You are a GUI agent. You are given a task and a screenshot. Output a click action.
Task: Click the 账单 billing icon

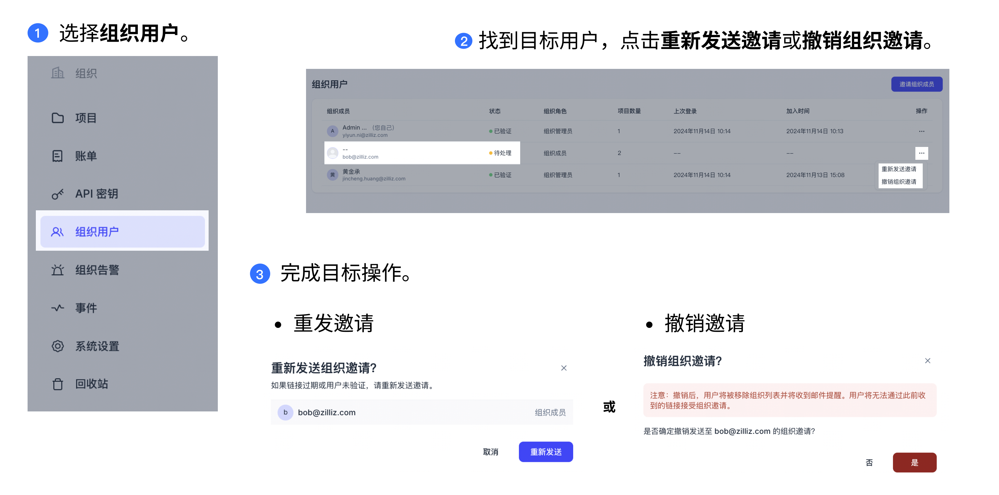57,156
